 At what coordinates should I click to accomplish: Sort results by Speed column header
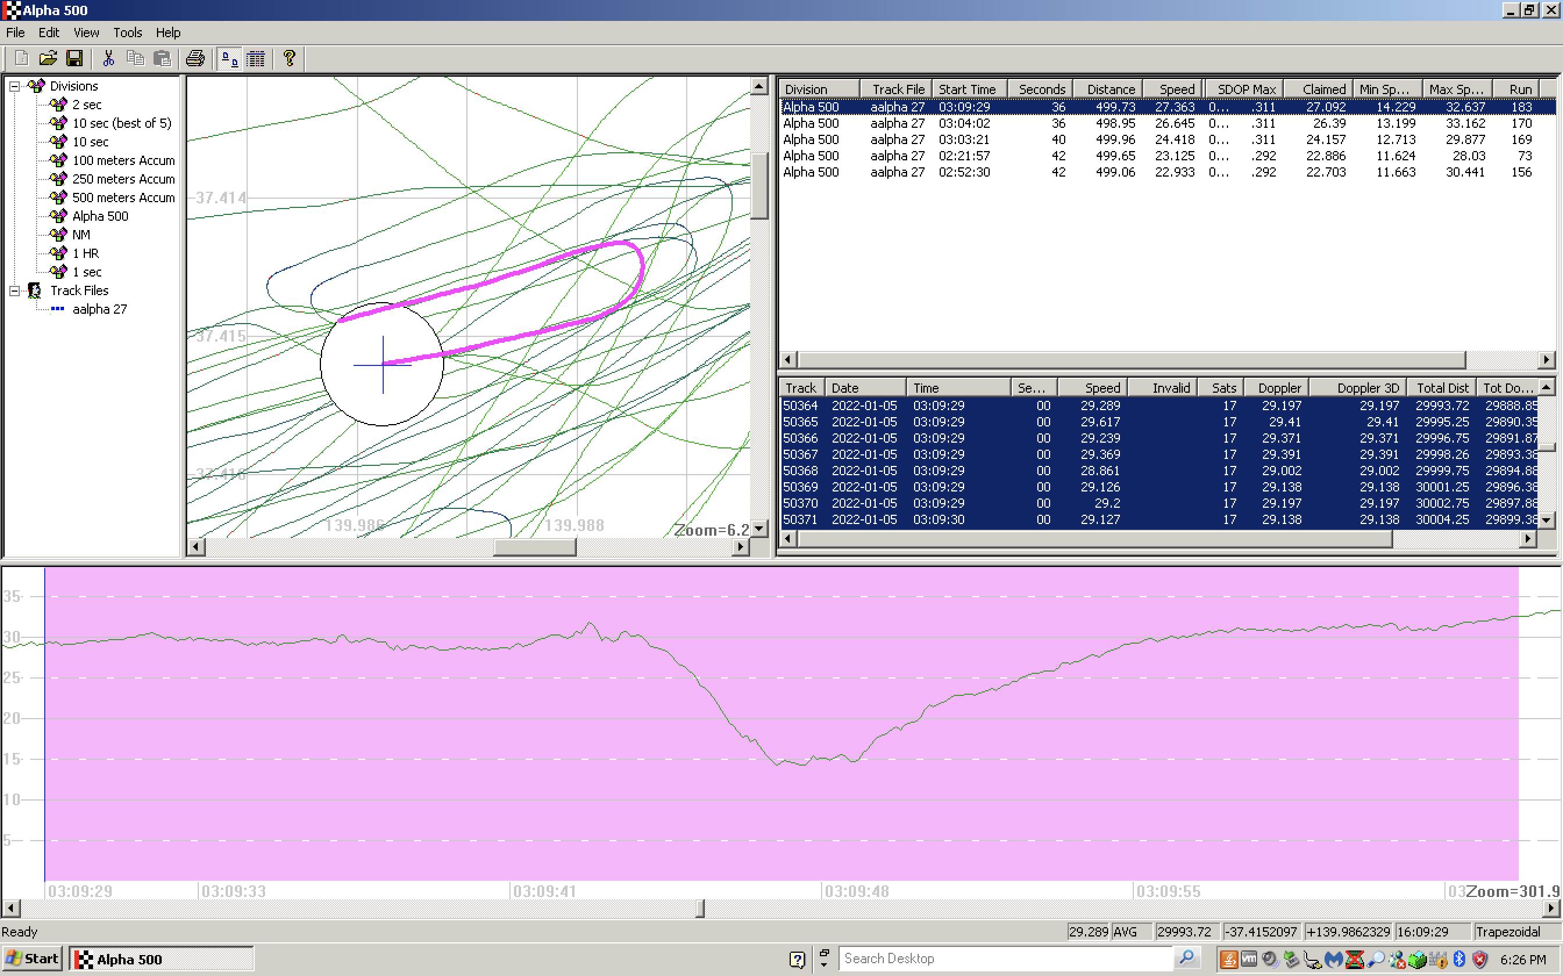coord(1173,89)
